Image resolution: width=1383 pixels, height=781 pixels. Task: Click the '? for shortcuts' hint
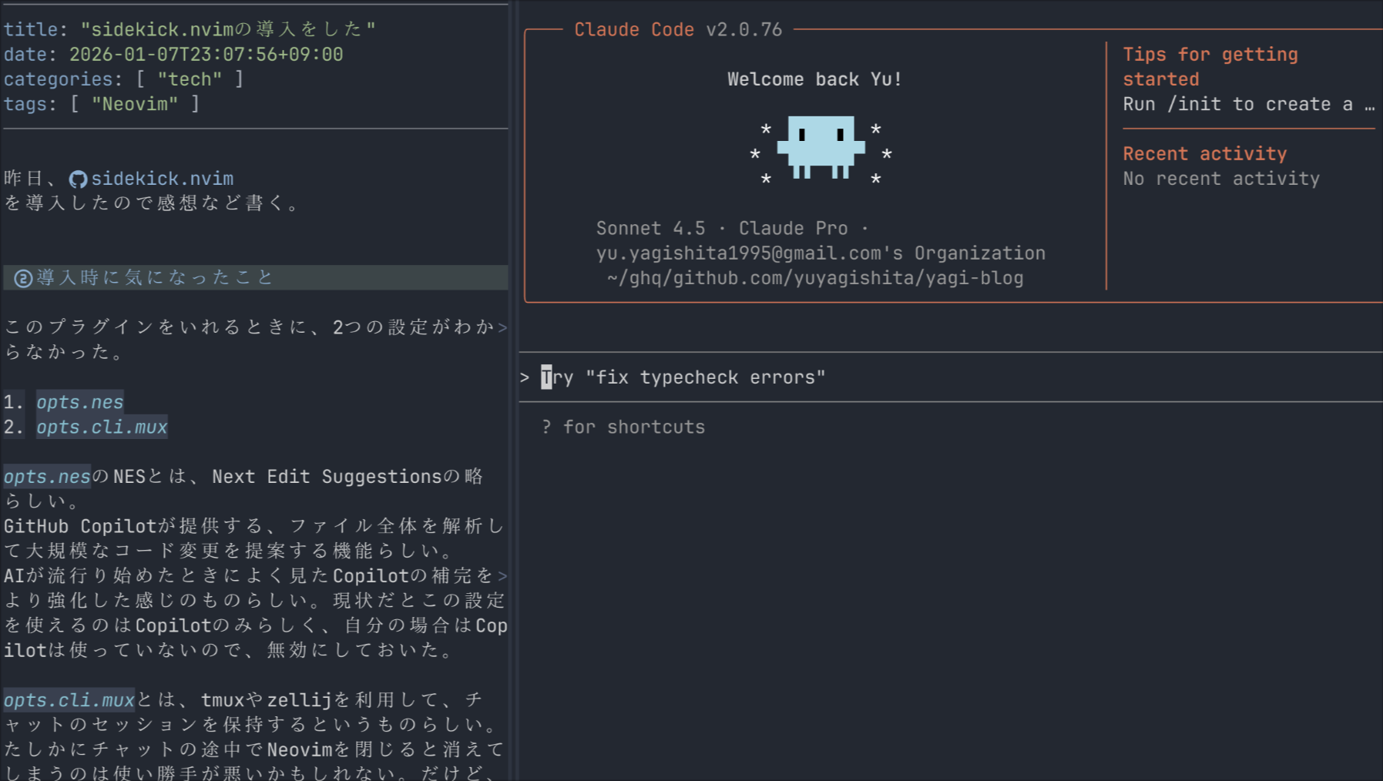(x=623, y=427)
